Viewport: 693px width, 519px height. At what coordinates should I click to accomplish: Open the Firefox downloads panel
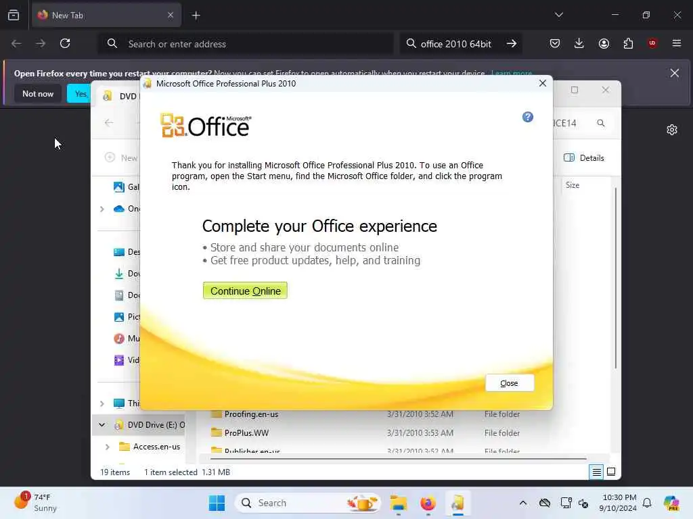579,43
